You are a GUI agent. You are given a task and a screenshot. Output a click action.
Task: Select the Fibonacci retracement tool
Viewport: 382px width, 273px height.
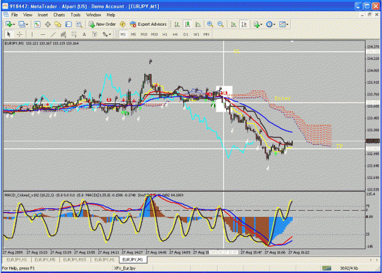coord(73,34)
